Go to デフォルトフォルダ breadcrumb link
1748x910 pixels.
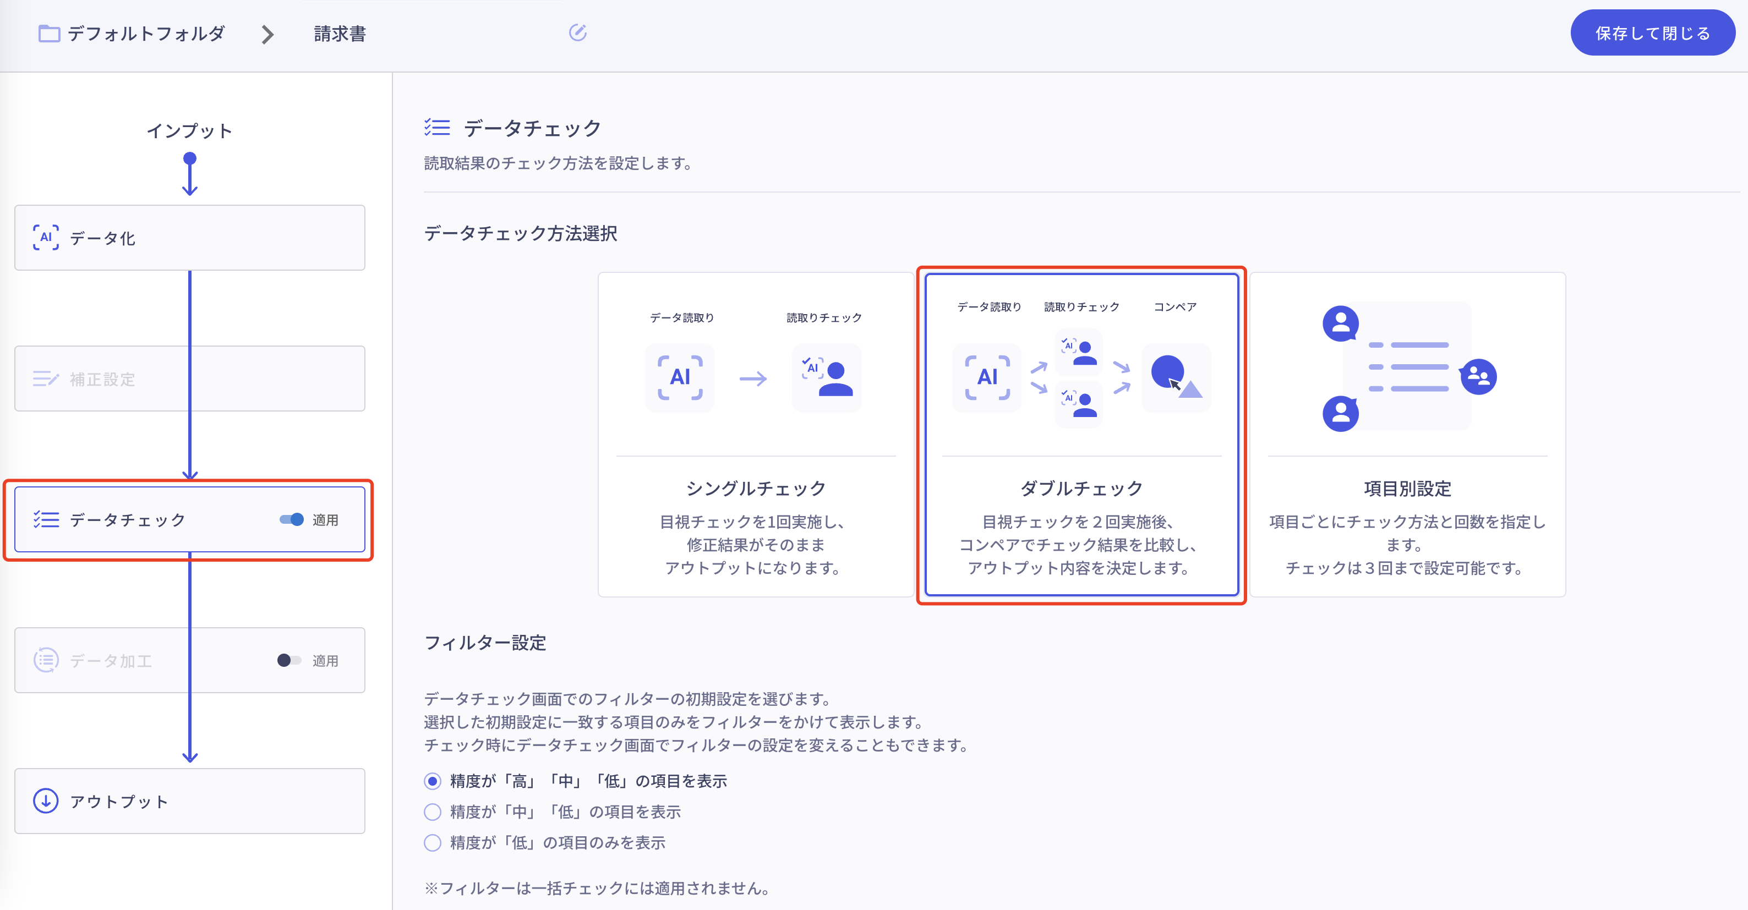[145, 33]
